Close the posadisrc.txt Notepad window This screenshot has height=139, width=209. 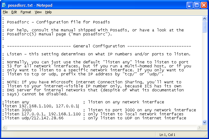click(x=204, y=5)
